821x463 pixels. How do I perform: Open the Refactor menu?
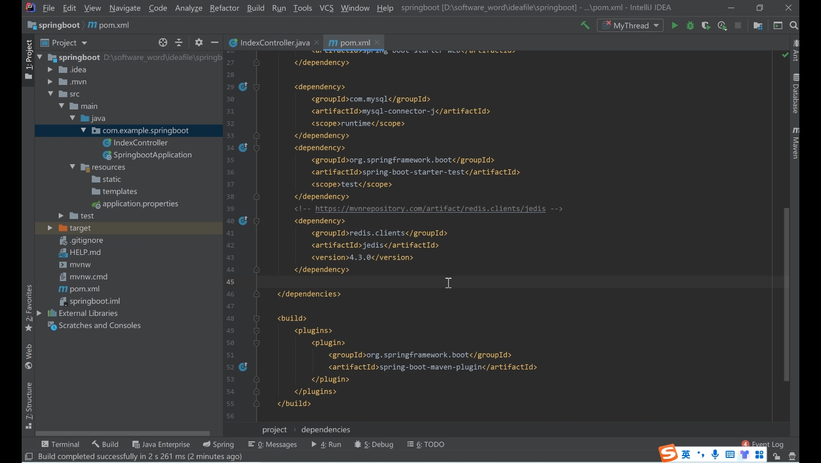(224, 8)
